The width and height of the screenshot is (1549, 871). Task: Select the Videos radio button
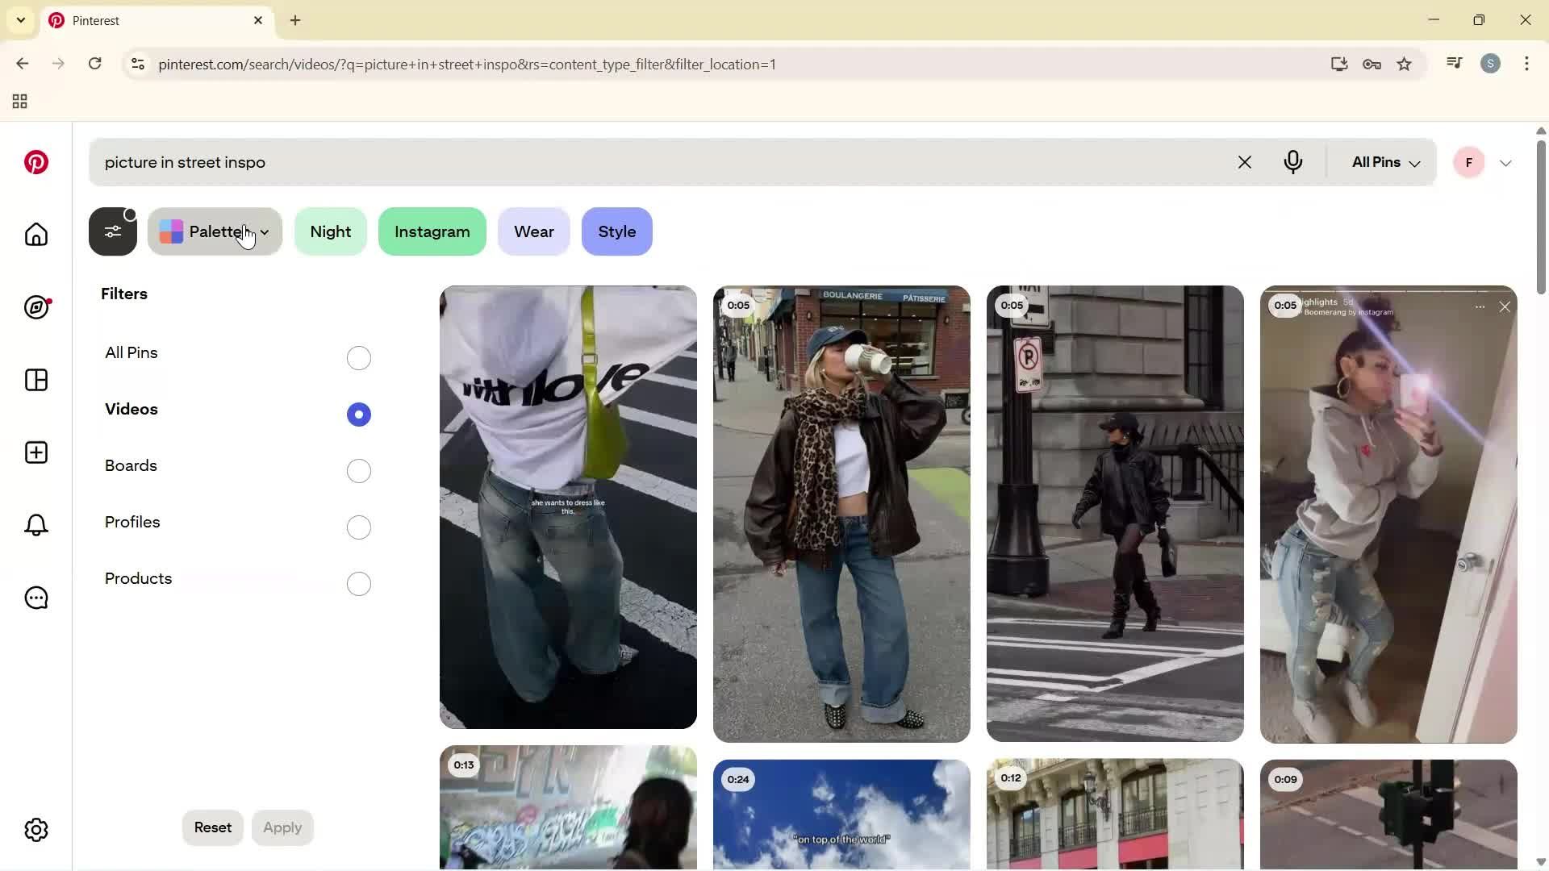coord(358,414)
